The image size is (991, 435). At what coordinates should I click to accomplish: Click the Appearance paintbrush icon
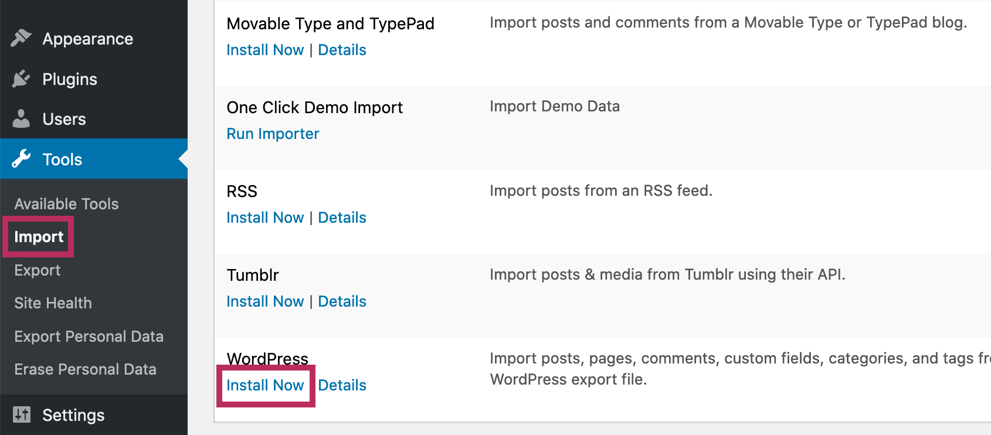pyautogui.click(x=21, y=38)
